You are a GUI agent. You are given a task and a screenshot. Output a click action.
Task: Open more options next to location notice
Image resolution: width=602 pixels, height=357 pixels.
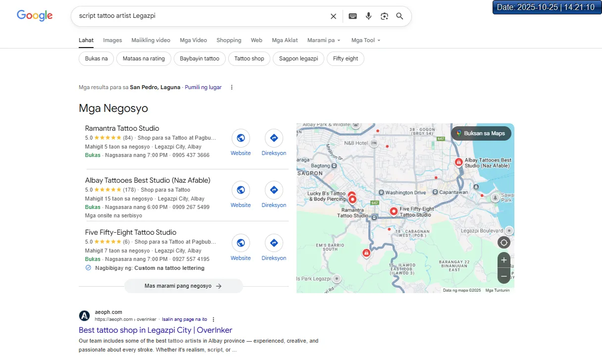coord(231,87)
